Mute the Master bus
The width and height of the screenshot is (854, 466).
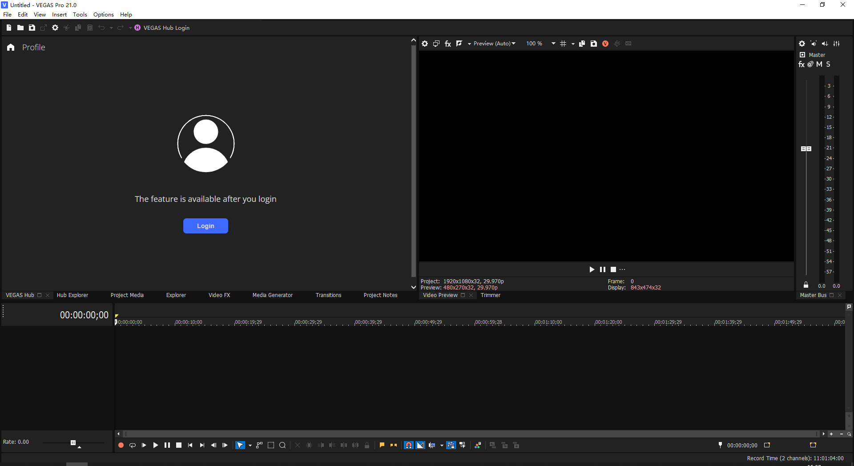tap(819, 64)
